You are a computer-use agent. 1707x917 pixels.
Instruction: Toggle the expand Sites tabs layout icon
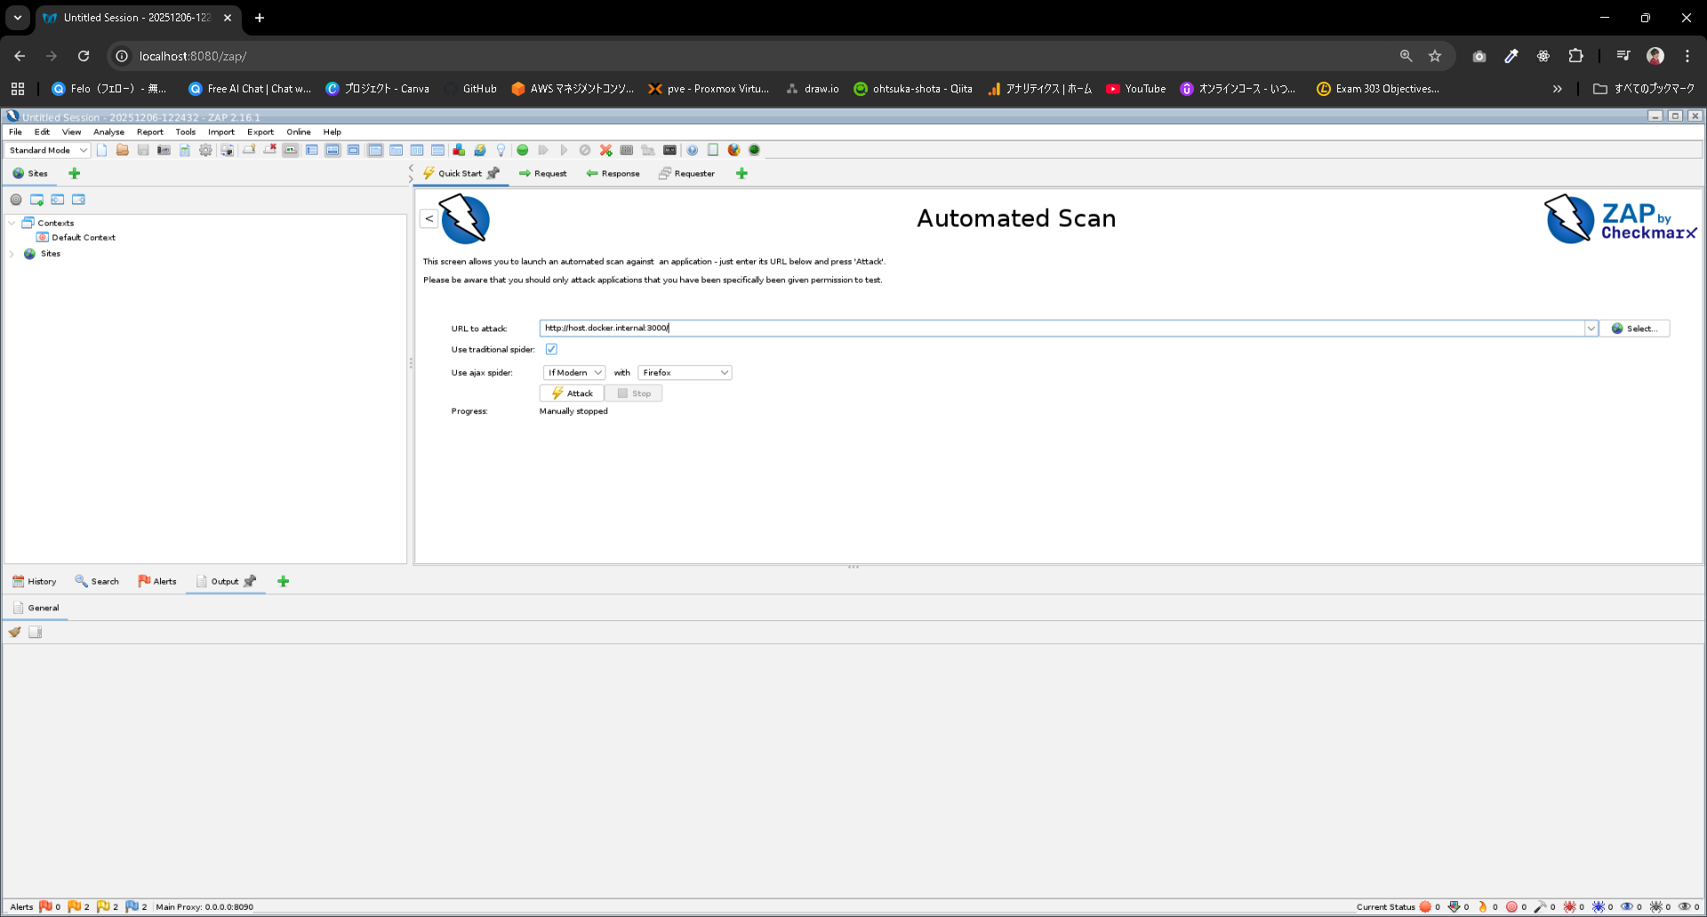pyautogui.click(x=312, y=150)
